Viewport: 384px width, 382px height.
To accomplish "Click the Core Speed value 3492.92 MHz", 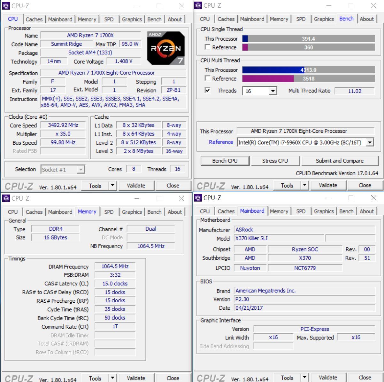I will coord(63,125).
